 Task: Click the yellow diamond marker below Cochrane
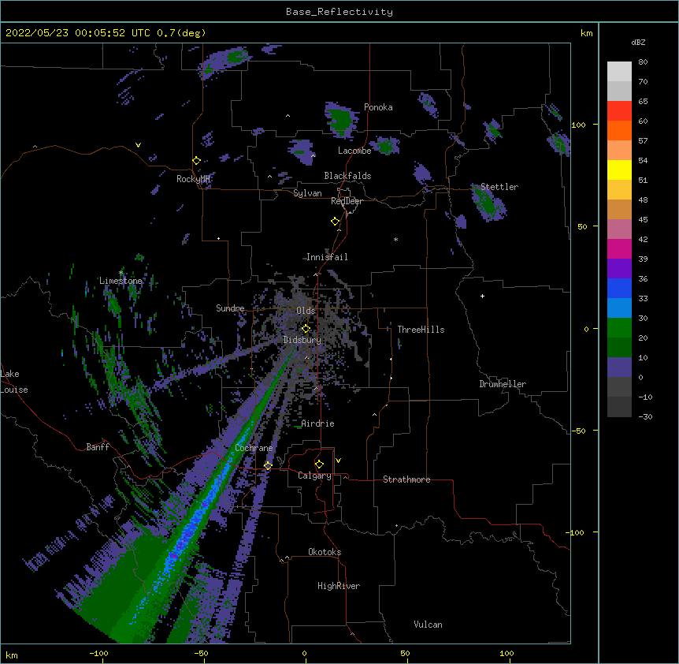pos(268,466)
